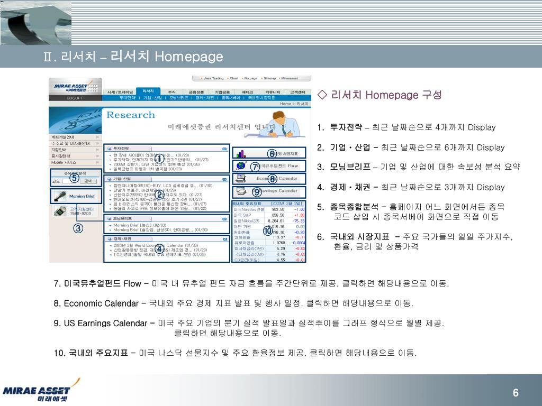This screenshot has height=406, width=542.
Task: Open the Miraeasset link in the top bar
Action: (x=290, y=78)
